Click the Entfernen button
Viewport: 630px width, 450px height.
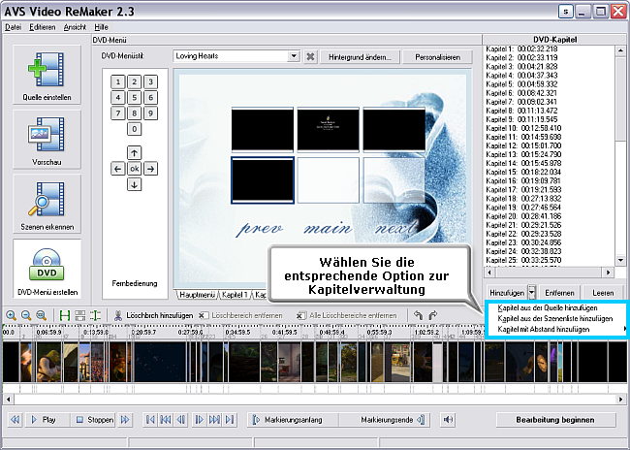point(559,292)
